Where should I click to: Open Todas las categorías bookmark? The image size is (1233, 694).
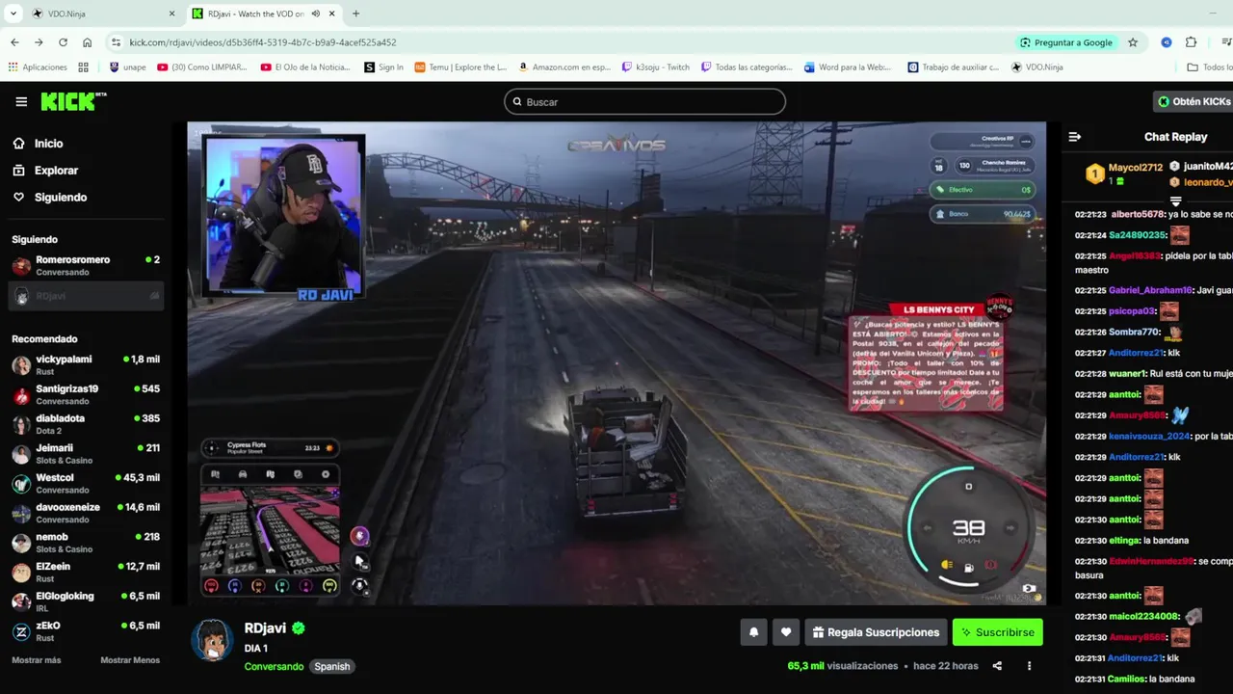pos(748,67)
